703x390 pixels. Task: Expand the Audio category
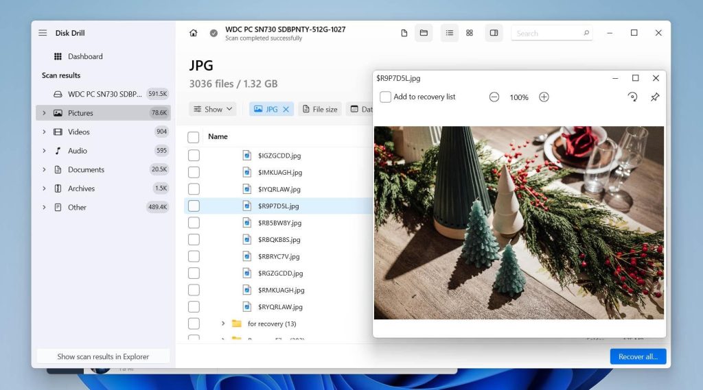[x=44, y=151]
